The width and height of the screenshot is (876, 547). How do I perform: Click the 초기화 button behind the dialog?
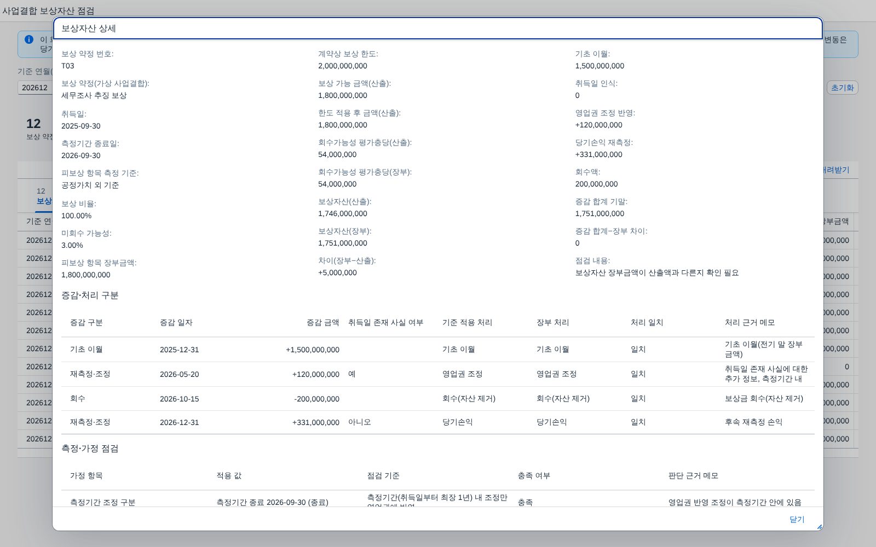(842, 88)
